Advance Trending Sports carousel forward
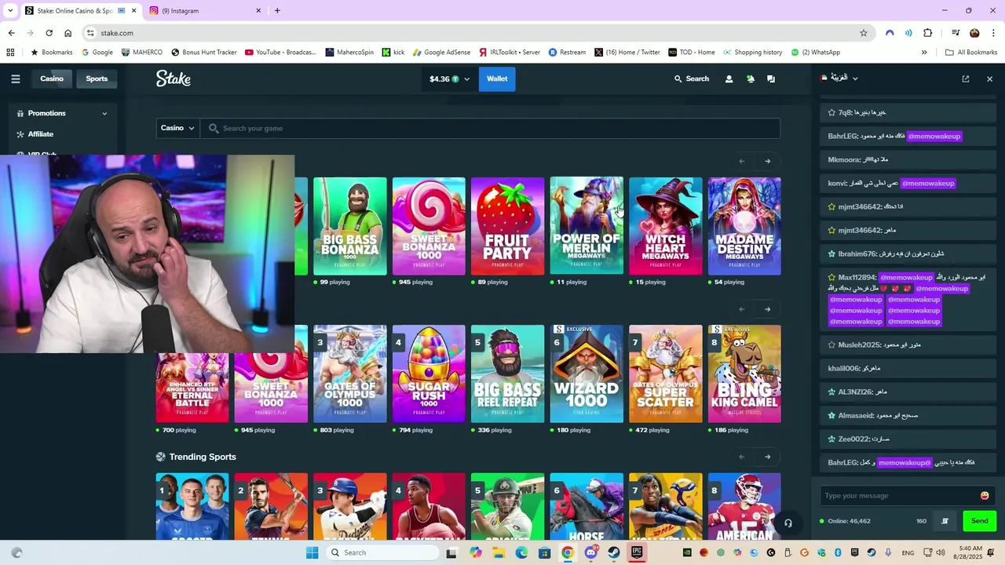The width and height of the screenshot is (1005, 565). pos(767,457)
